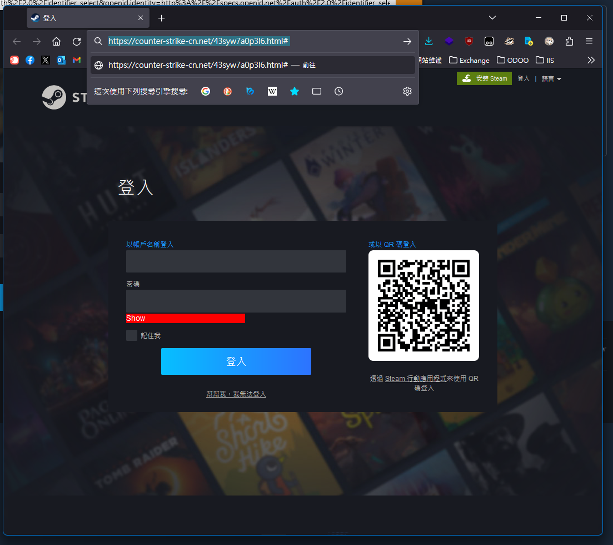The height and width of the screenshot is (545, 613).
Task: Open the browser home page icon
Action: (x=56, y=42)
